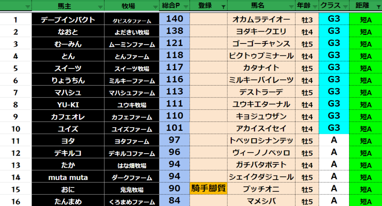This screenshot has width=382, height=206.
Task: Click the total points cell showing 140
Action: click(x=174, y=19)
